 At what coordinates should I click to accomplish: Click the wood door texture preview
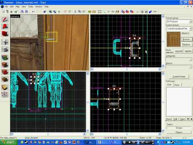(174, 39)
